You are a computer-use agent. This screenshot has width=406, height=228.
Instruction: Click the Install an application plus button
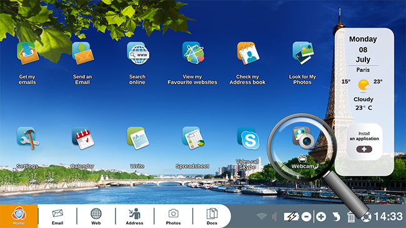pyautogui.click(x=364, y=149)
